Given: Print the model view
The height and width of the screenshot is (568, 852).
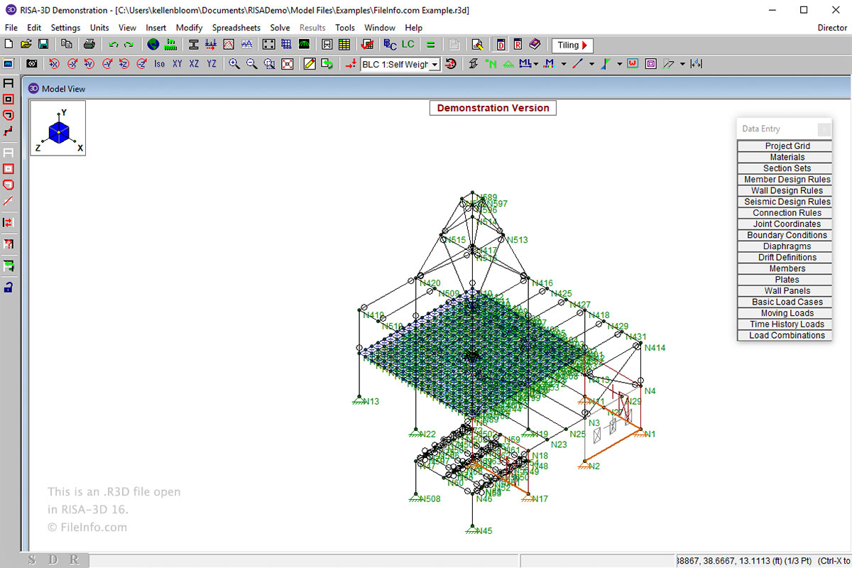Looking at the screenshot, I should coord(89,45).
